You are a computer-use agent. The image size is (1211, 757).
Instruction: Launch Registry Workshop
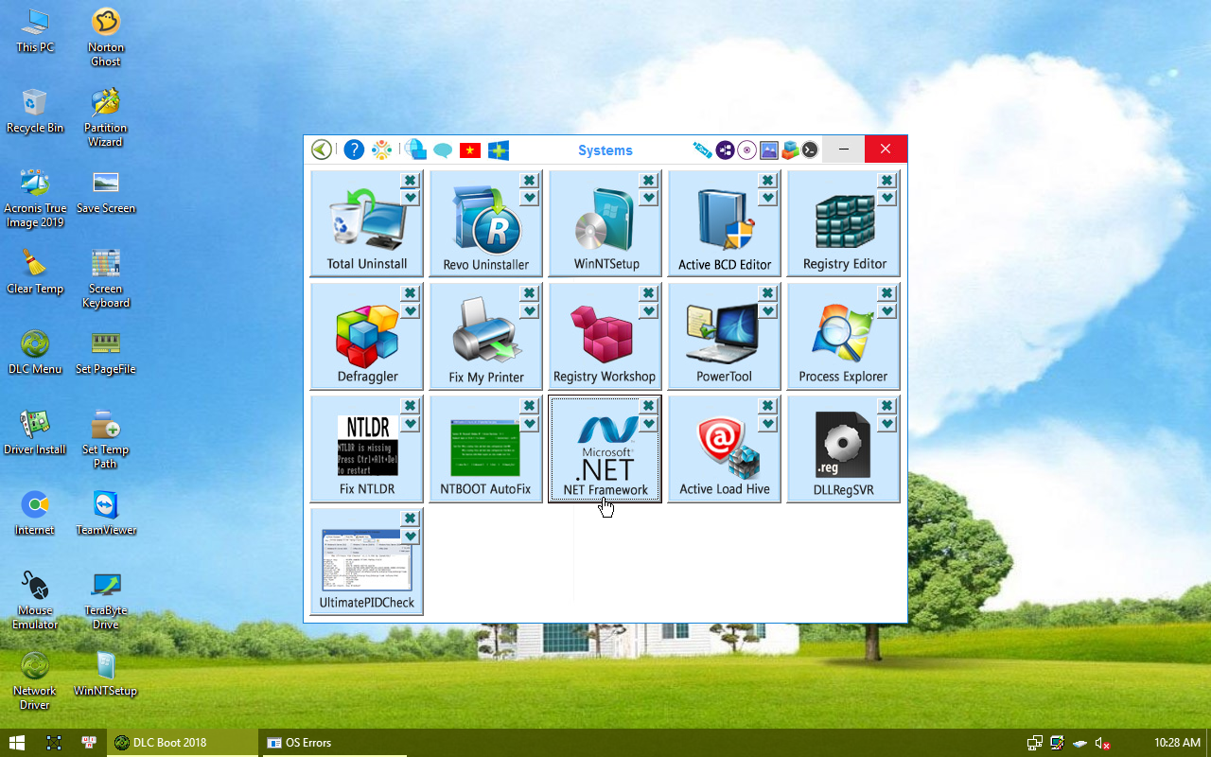605,336
